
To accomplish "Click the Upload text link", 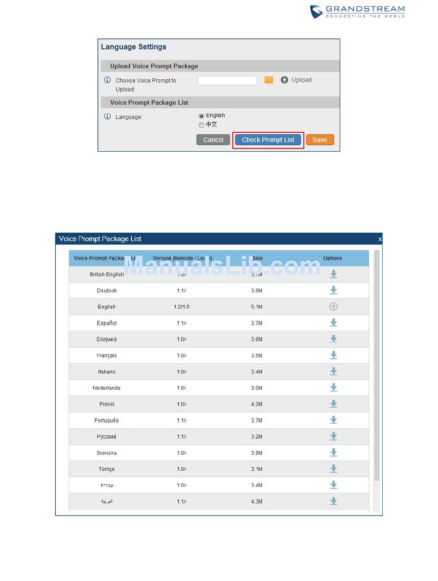I will click(302, 80).
